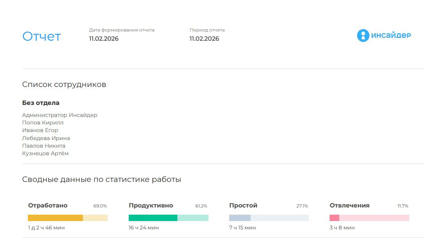The width and height of the screenshot is (446, 243).
Task: Select employee Попов Кирилл
Action: tap(43, 122)
